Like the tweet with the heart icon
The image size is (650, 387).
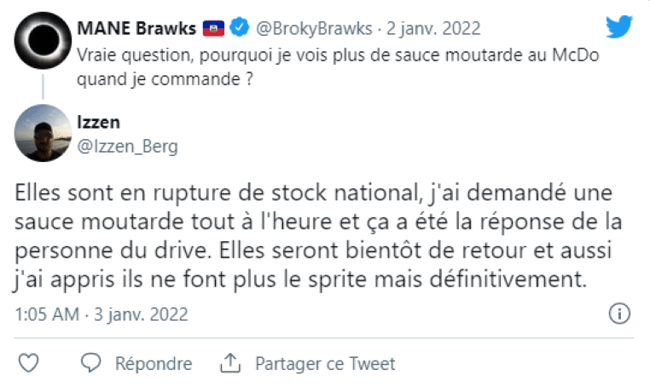click(28, 364)
